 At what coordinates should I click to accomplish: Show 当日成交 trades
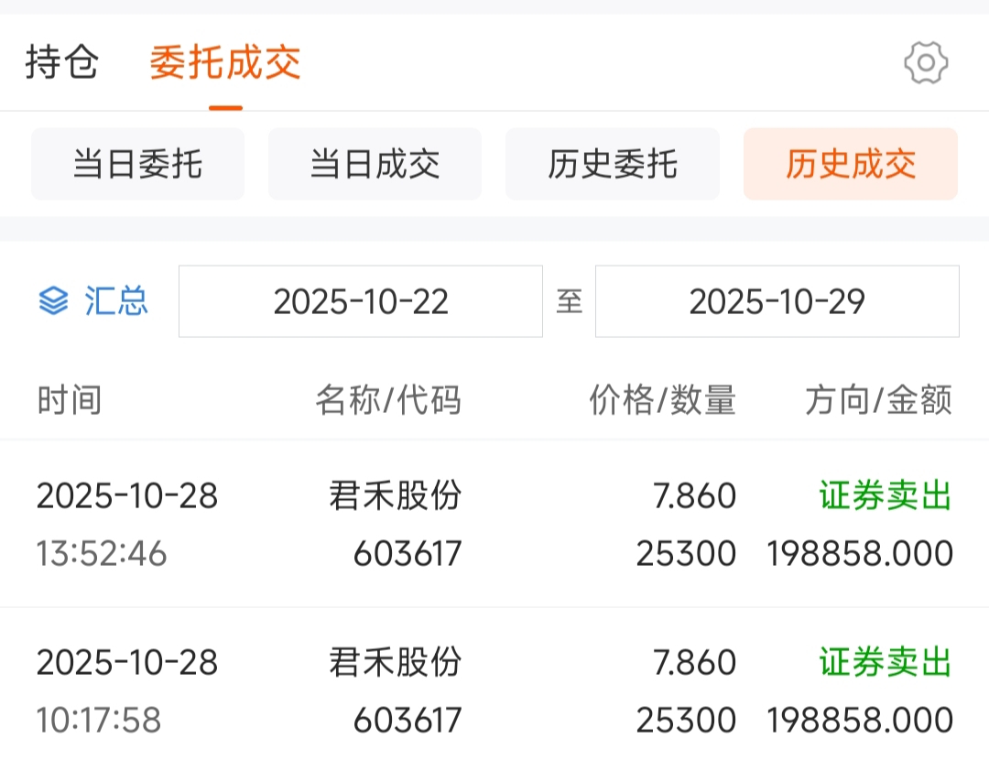click(375, 164)
